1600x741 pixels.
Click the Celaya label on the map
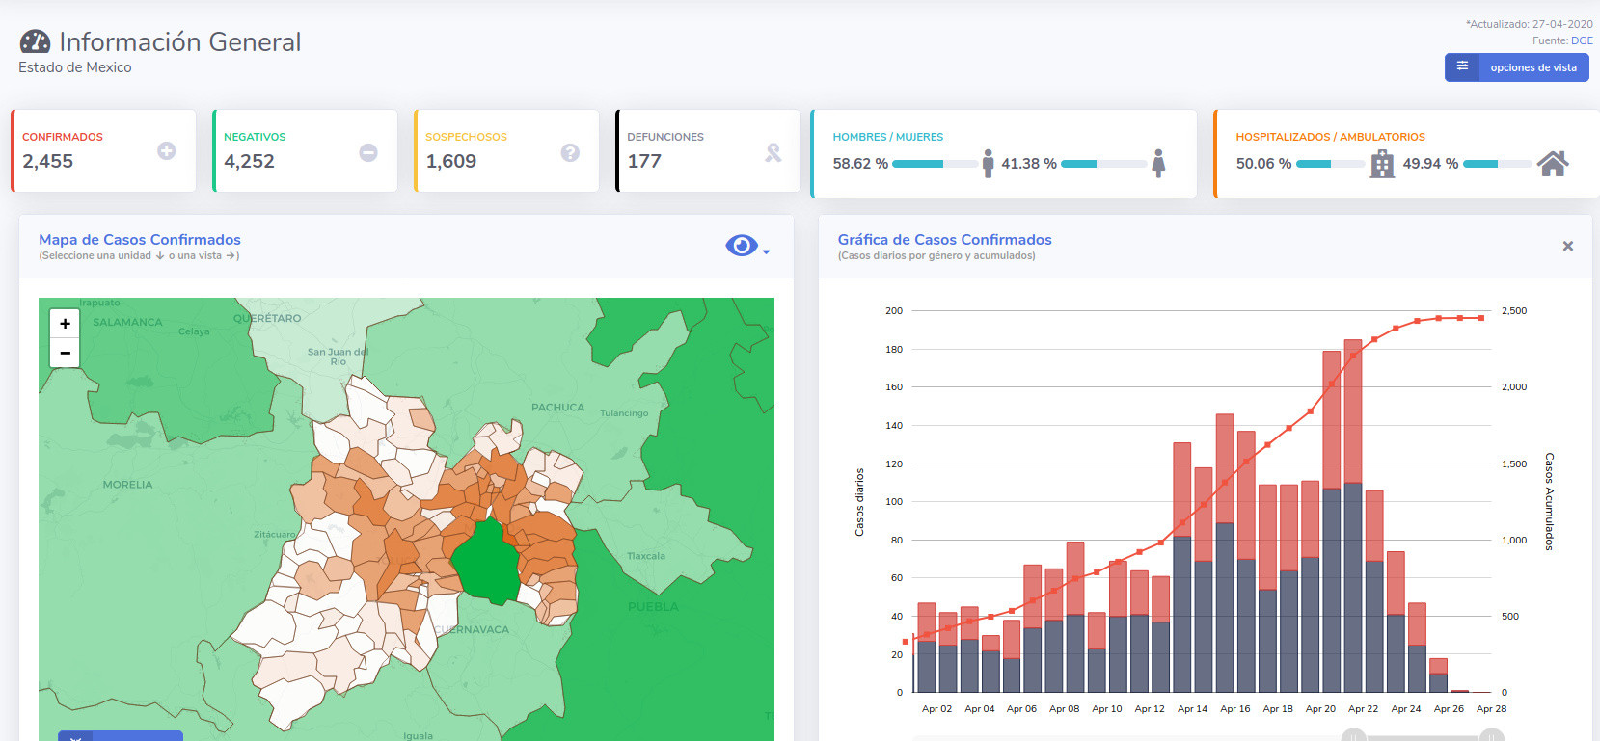tap(194, 331)
